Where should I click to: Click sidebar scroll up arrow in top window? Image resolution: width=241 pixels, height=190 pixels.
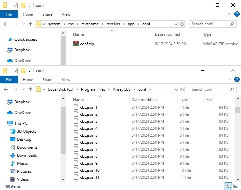(x=63, y=33)
